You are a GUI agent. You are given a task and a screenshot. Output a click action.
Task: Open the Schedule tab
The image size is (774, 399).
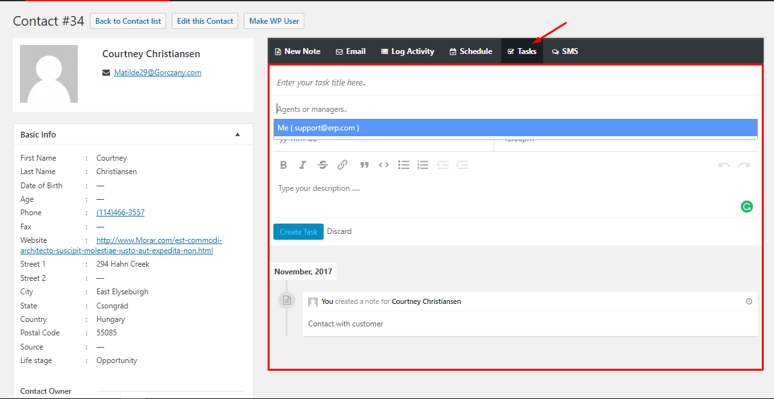tap(470, 51)
